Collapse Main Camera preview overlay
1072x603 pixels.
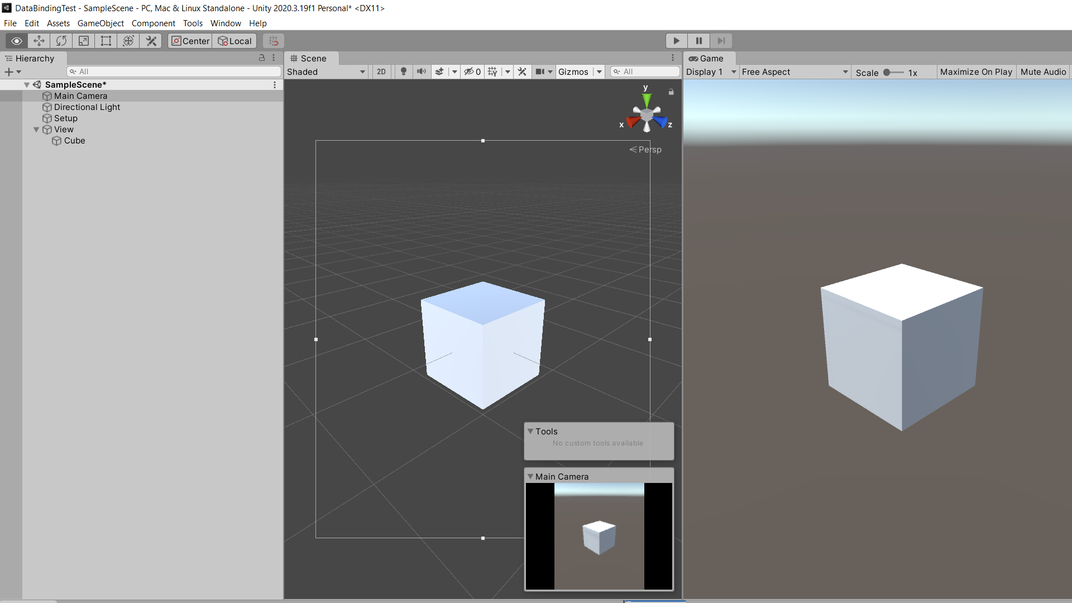pos(530,476)
